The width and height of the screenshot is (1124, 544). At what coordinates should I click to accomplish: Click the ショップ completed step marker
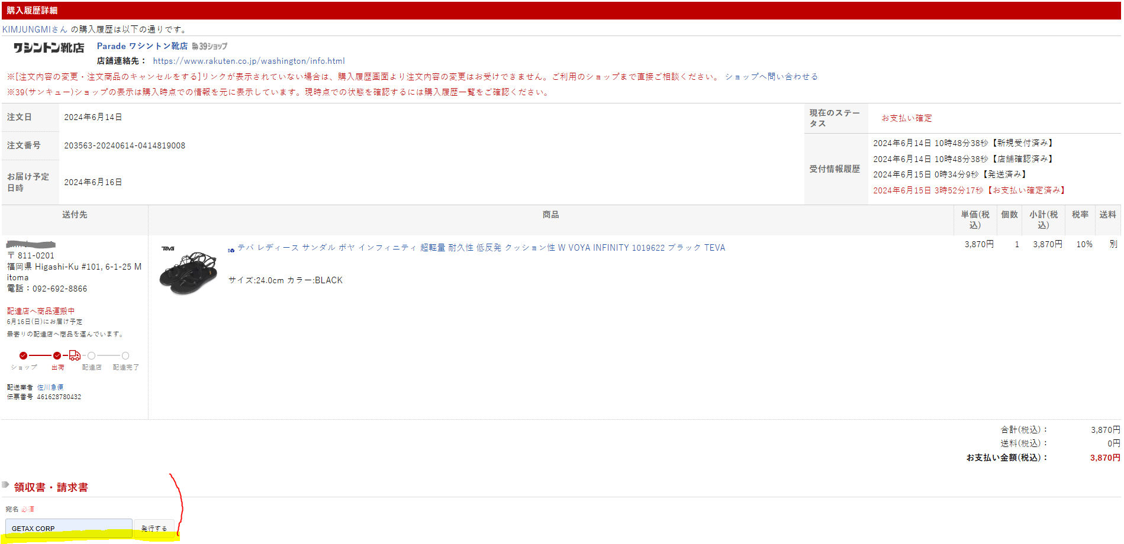(23, 355)
